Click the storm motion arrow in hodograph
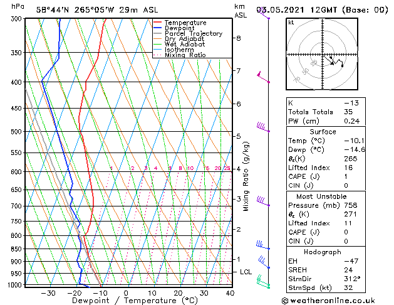 pyautogui.click(x=332, y=62)
